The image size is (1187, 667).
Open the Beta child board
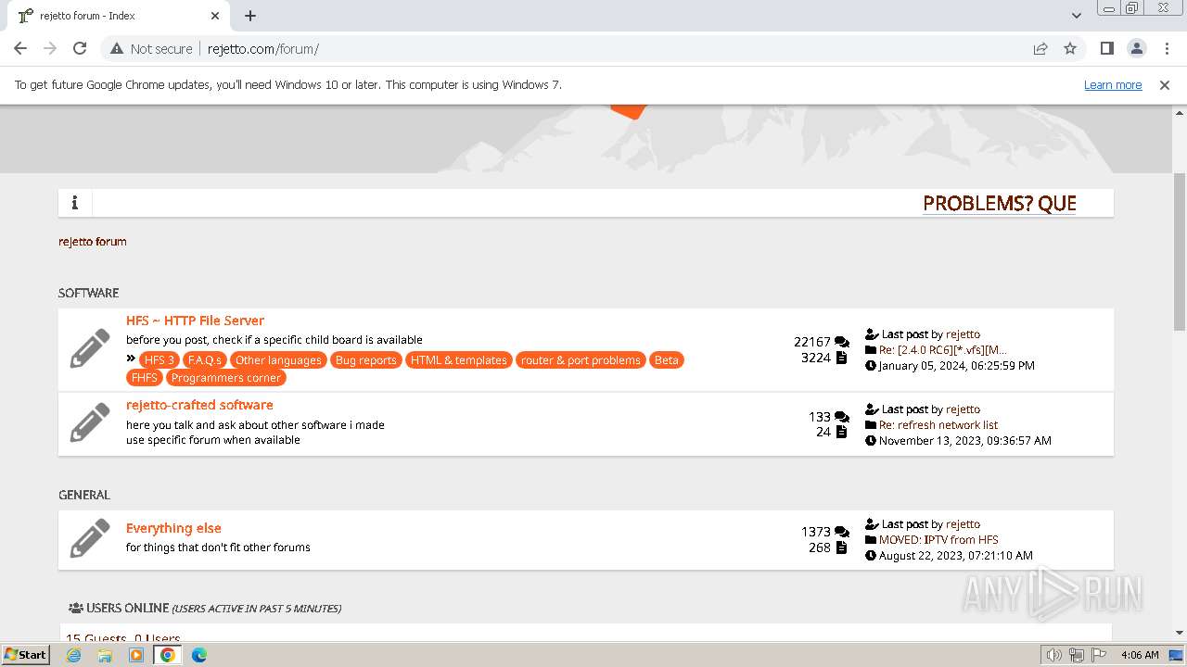coord(666,359)
